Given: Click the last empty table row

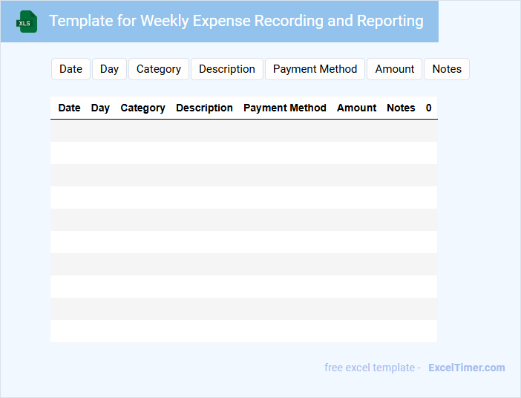Looking at the screenshot, I should (x=243, y=331).
